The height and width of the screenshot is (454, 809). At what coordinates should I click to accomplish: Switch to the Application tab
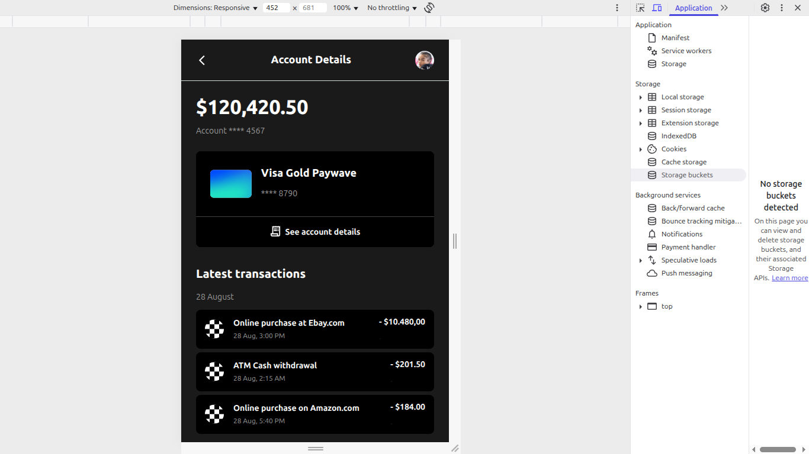[x=693, y=8]
